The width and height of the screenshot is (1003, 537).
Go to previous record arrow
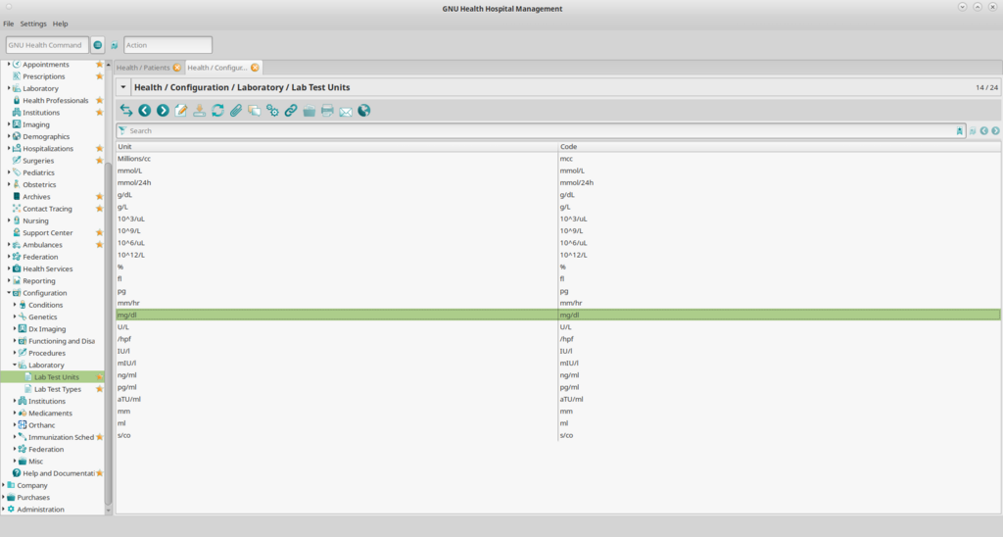click(145, 111)
